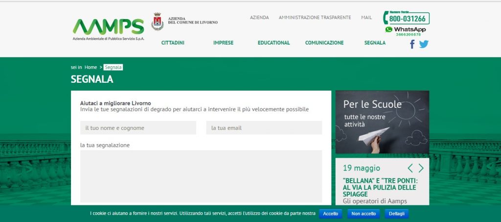
Task: Open the Imprese menu
Action: 223,43
